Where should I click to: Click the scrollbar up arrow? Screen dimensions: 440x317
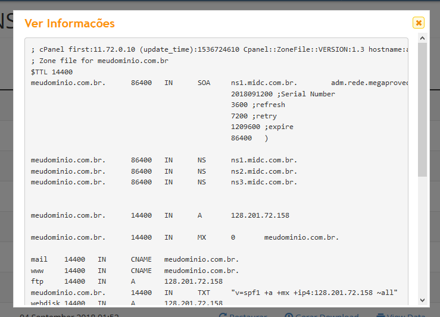(422, 38)
